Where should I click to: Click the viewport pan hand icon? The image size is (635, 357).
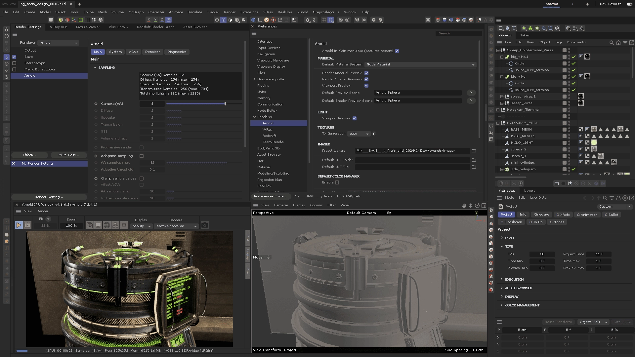[x=464, y=206]
